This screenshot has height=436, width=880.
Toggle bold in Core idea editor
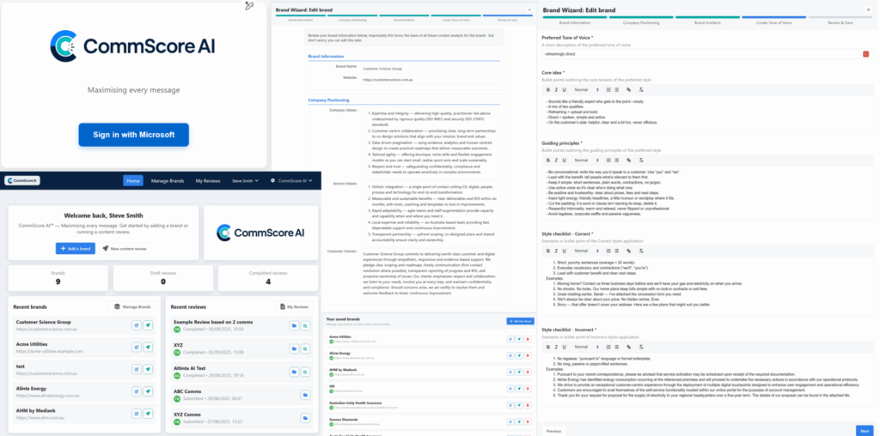click(547, 89)
